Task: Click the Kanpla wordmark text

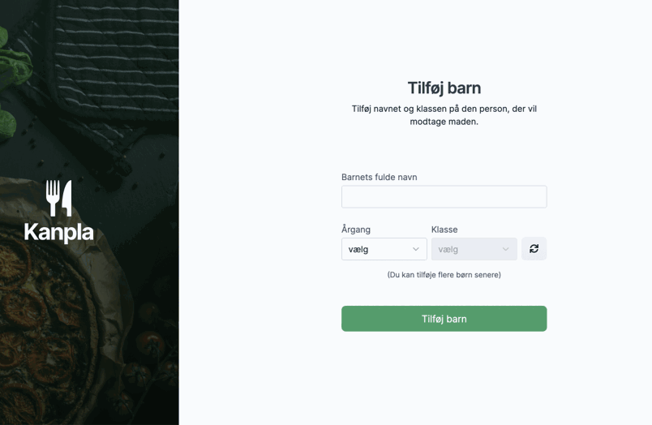Action: [59, 232]
